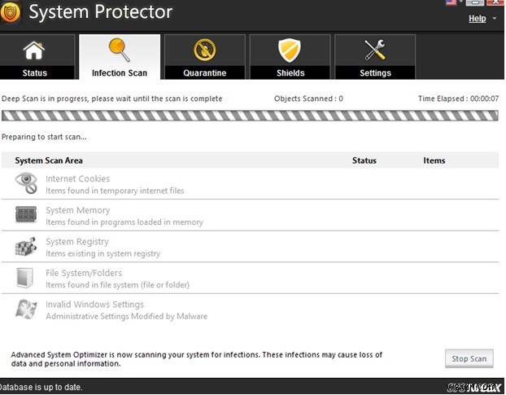The image size is (506, 395).
Task: Click the Invalid Windows Settings flag icon
Action: click(26, 309)
